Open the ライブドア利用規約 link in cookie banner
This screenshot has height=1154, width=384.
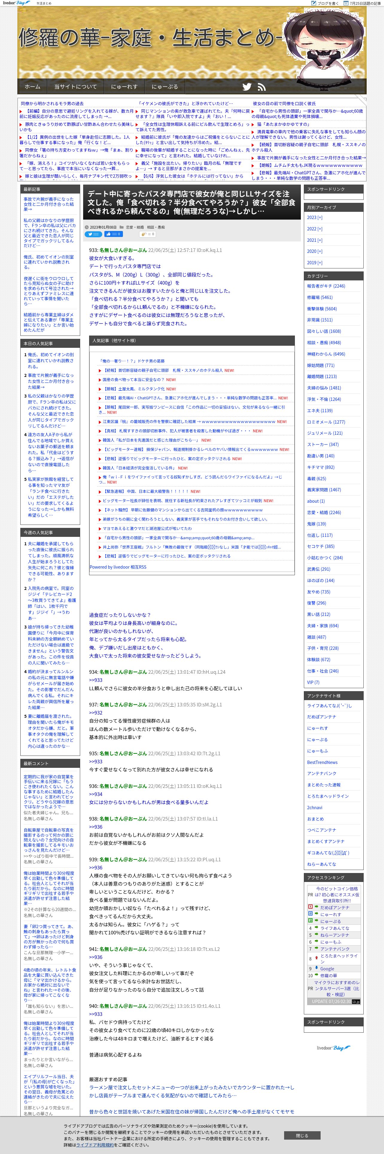pos(95,1145)
